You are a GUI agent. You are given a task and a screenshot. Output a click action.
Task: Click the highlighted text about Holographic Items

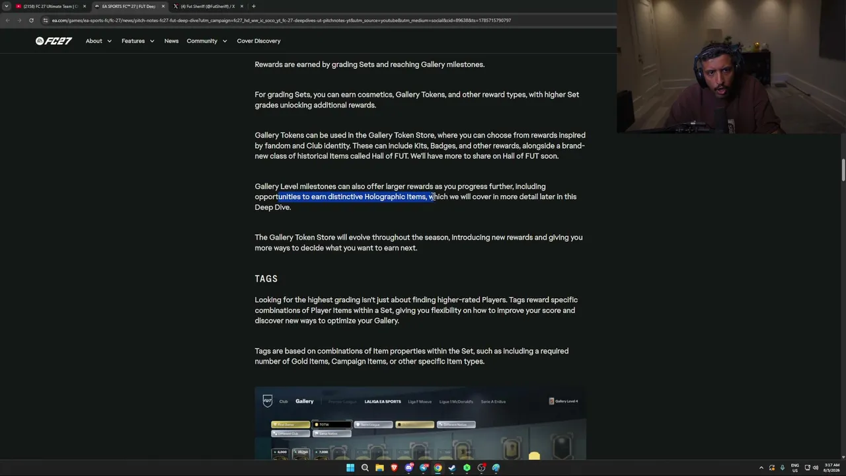click(356, 197)
